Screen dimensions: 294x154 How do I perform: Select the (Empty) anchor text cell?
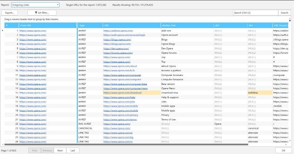[187, 124]
